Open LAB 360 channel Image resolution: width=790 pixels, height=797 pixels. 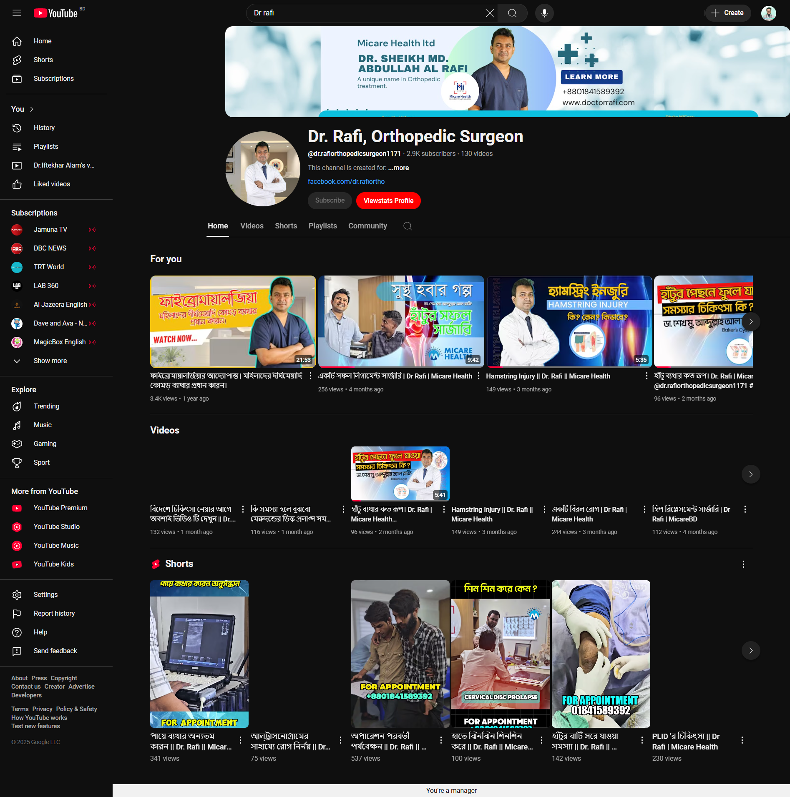[56, 286]
